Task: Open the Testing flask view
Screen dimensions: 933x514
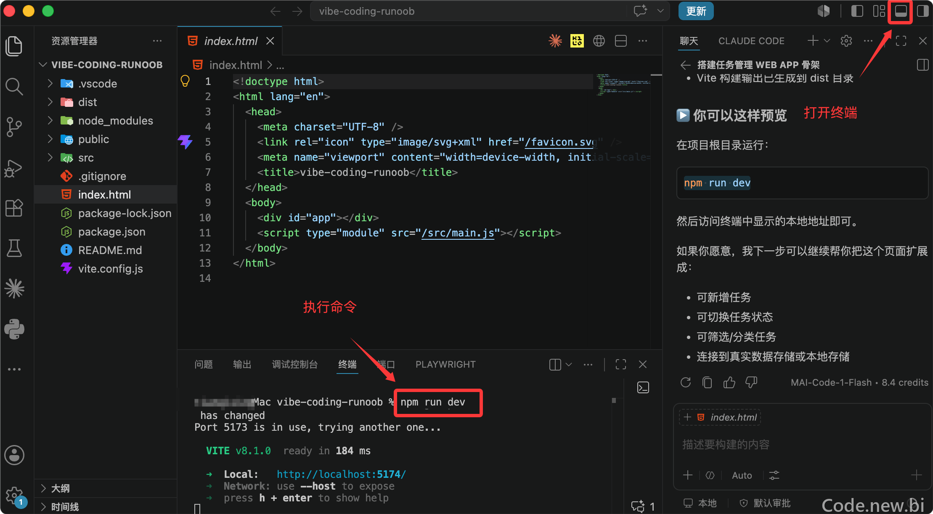Action: click(14, 248)
